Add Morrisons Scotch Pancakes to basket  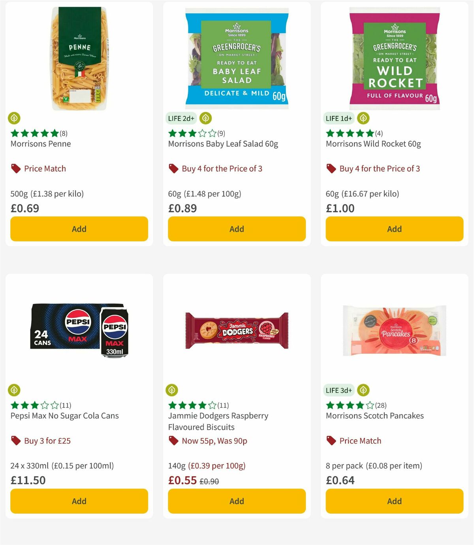[394, 501]
